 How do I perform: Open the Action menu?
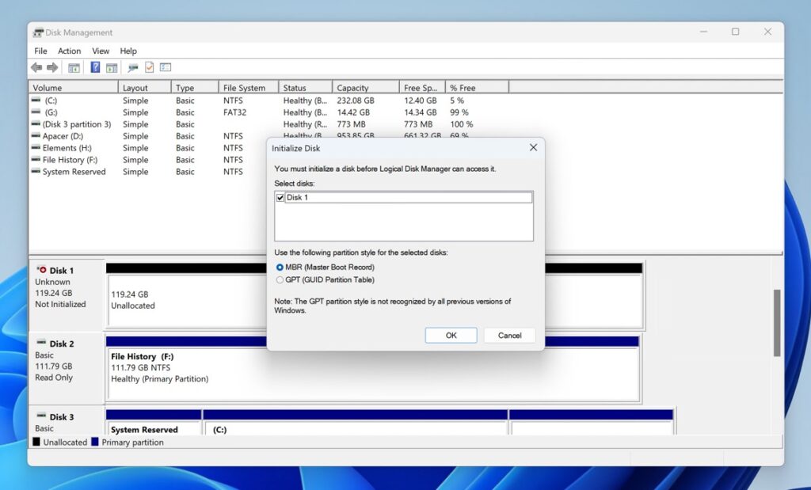69,51
